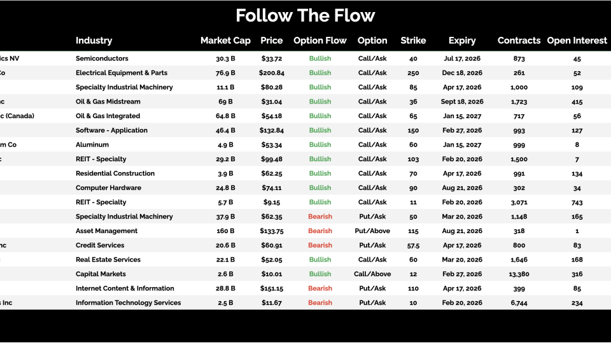
Task: Click the Contracts column header
Action: [x=519, y=41]
